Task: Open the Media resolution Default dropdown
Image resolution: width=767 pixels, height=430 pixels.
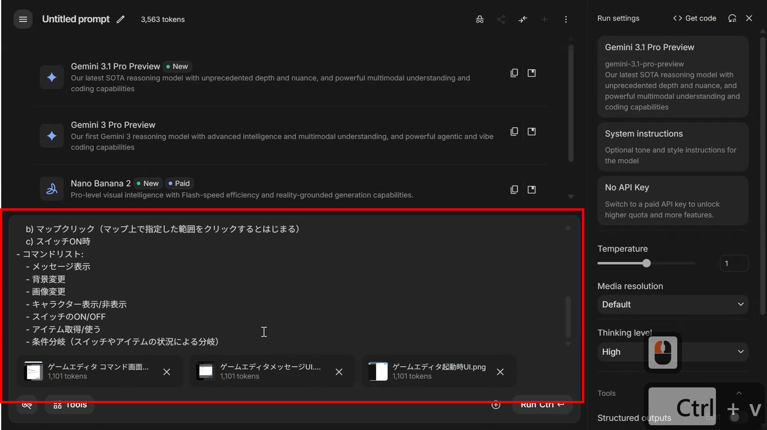Action: 673,304
